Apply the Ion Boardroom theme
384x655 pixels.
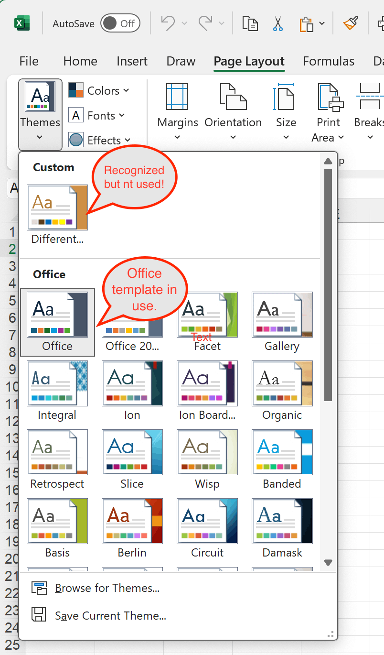(x=207, y=391)
